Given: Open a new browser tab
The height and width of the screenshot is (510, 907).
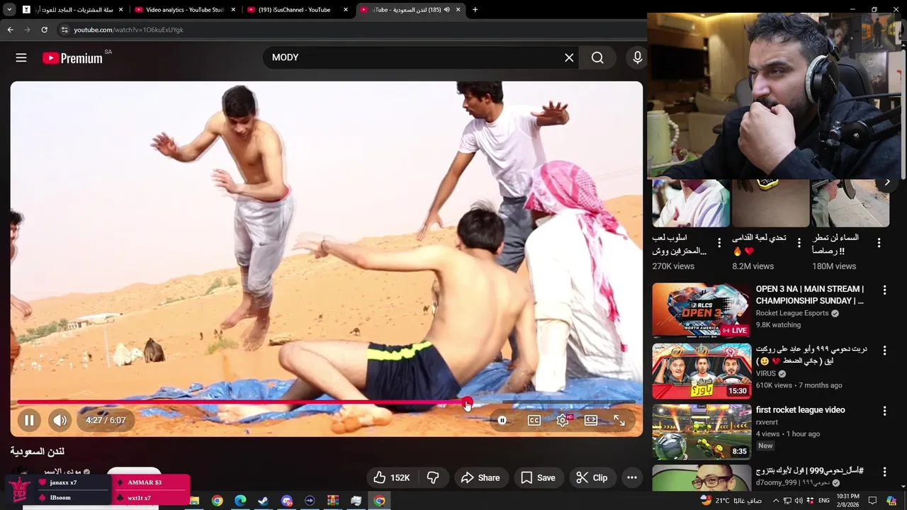Looking at the screenshot, I should [x=475, y=10].
